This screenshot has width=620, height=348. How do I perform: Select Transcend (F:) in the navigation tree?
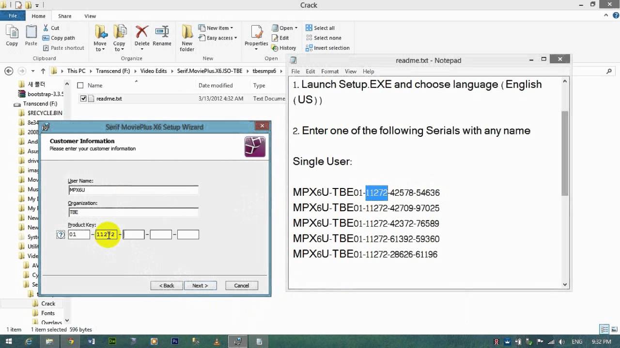[40, 103]
